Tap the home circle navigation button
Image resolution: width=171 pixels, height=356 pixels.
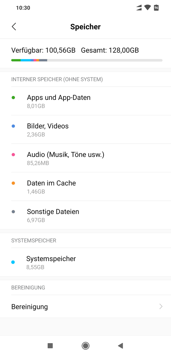click(85, 346)
